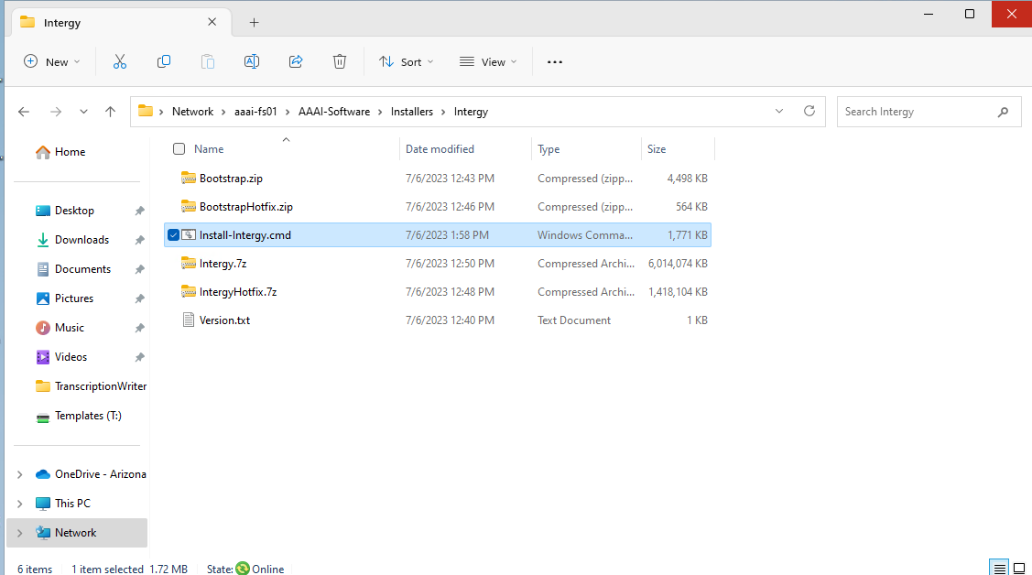1032x575 pixels.
Task: Open Templates (T:) drive
Action: [x=88, y=416]
